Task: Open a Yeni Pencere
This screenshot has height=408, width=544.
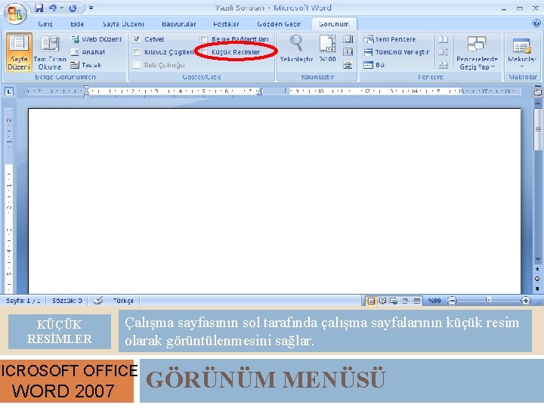Action: click(x=389, y=39)
